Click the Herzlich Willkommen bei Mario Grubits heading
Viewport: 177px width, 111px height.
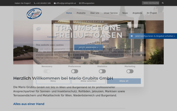[63, 78]
